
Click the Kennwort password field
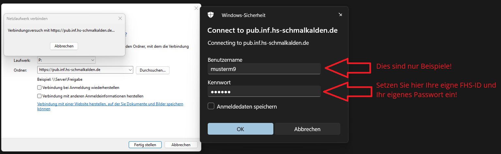click(x=264, y=92)
